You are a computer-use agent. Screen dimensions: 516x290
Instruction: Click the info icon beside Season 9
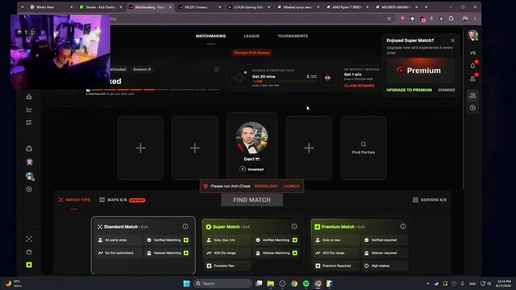click(x=216, y=69)
